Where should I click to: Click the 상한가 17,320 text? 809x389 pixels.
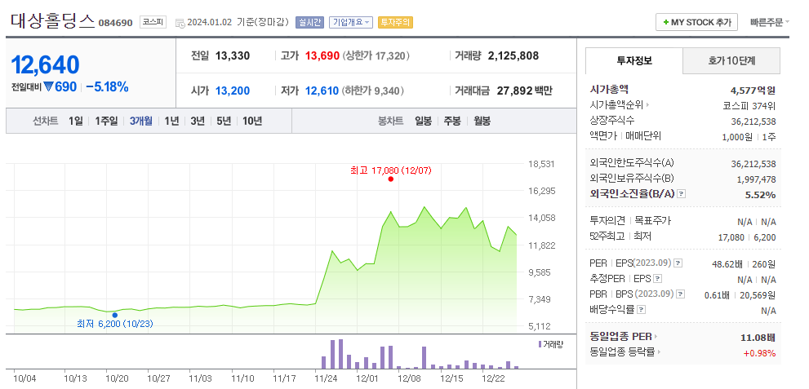(x=376, y=55)
